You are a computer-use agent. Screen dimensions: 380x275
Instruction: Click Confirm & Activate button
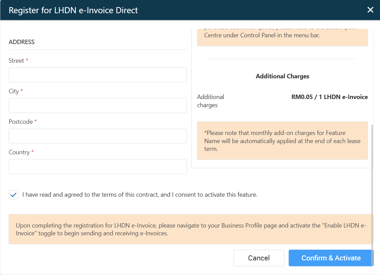coord(331,258)
